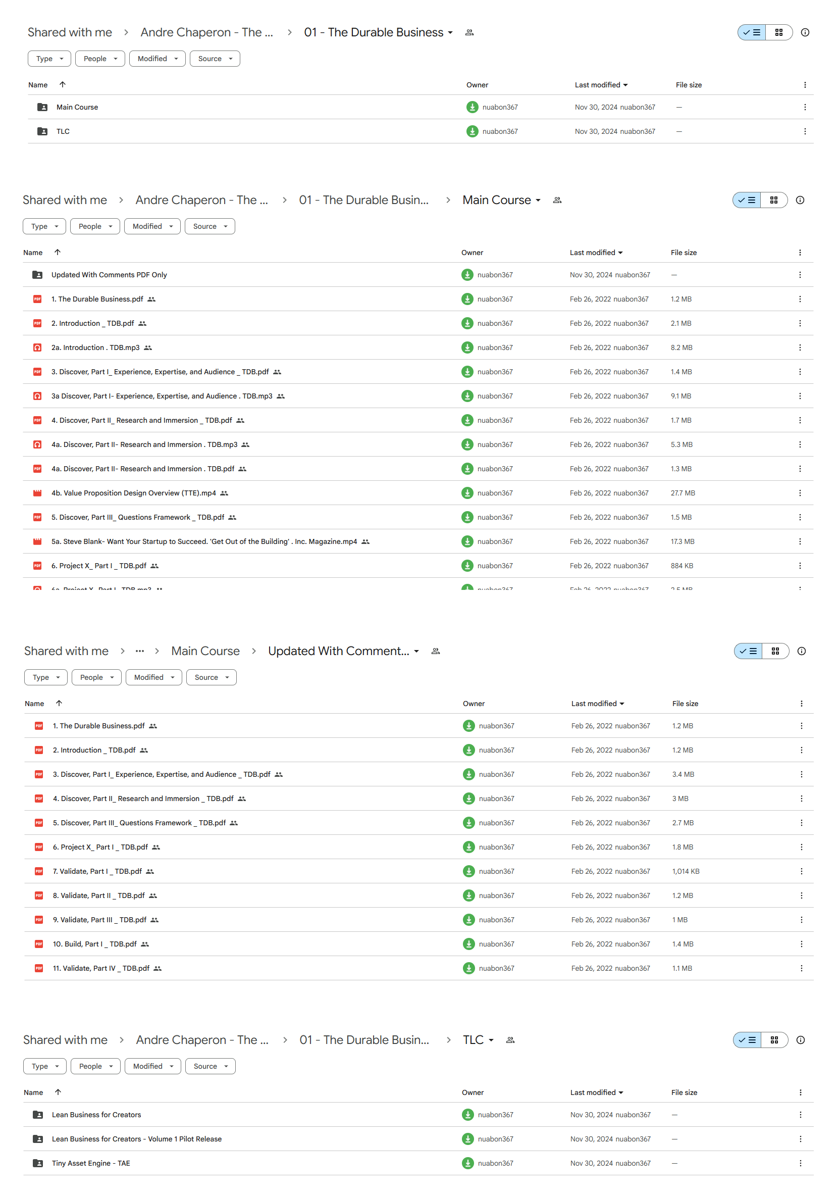Click PDF icon of 1. The Durable Business.pdf in Main Course
This screenshot has width=838, height=1196.
tap(37, 299)
